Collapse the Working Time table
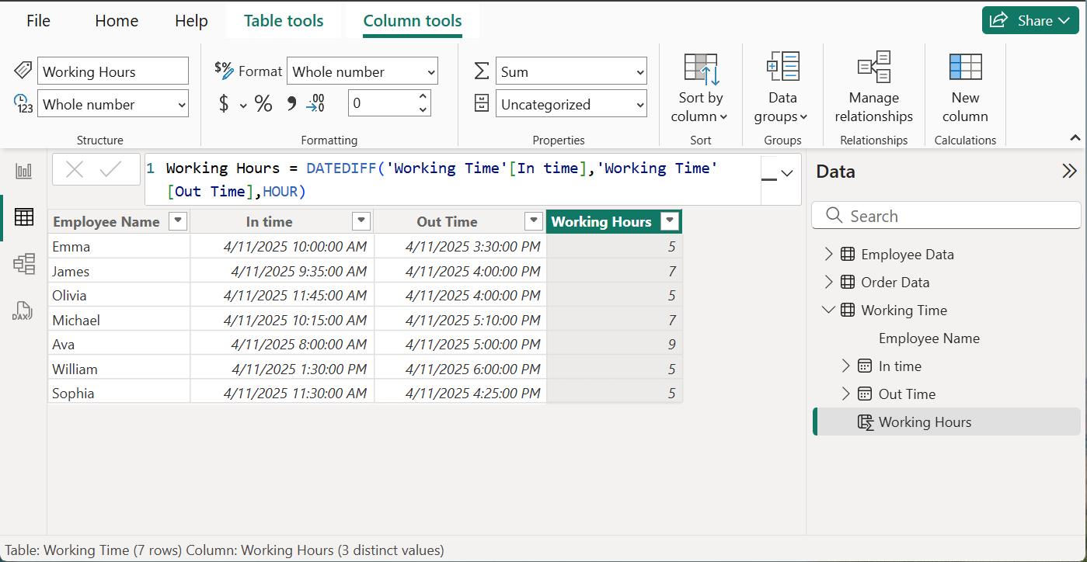The height and width of the screenshot is (562, 1087). tap(828, 310)
